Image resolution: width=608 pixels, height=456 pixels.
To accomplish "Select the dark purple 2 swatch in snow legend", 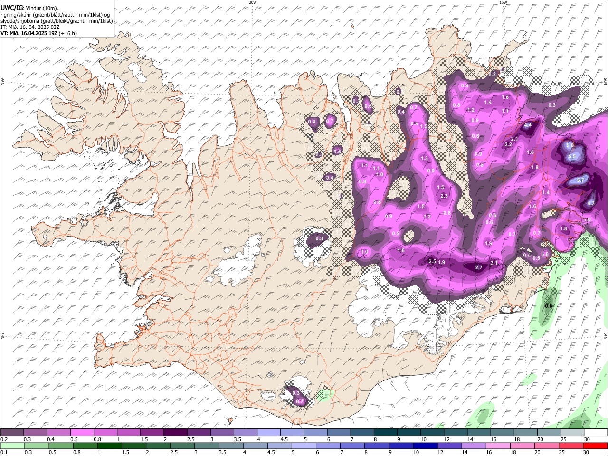I will point(175,433).
